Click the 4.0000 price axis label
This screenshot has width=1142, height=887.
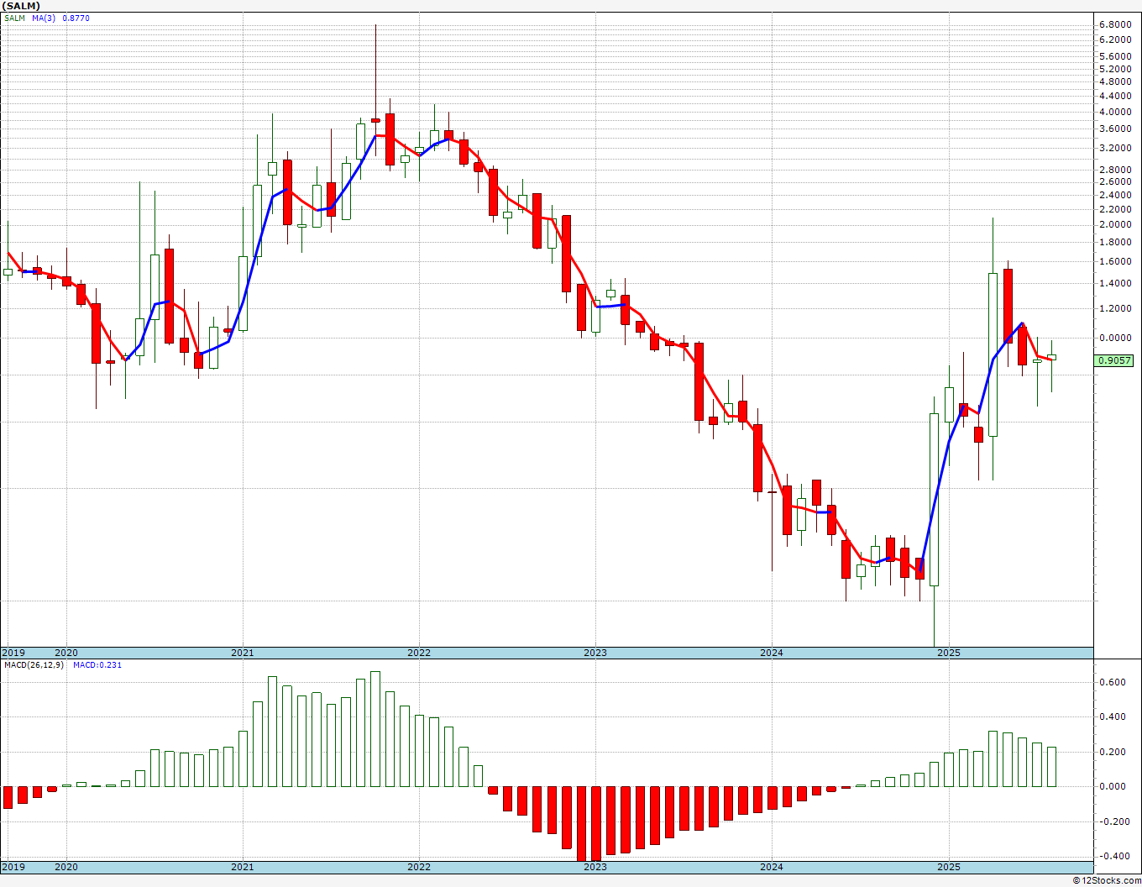coord(1114,113)
